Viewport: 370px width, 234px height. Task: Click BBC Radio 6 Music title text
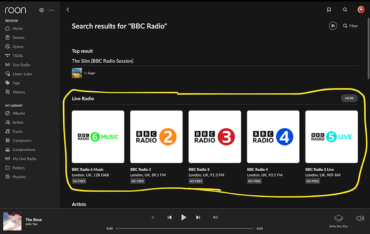tap(87, 170)
